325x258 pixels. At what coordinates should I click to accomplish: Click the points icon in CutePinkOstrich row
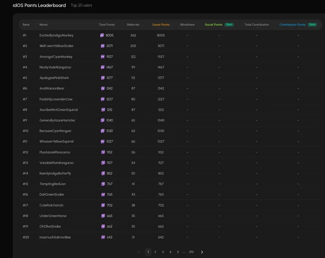click(x=103, y=205)
